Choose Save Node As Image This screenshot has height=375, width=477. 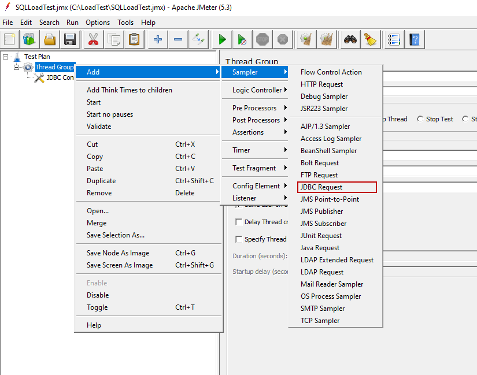(x=149, y=253)
